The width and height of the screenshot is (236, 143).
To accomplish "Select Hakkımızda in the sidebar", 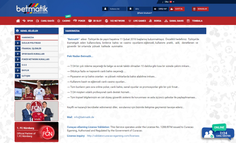I will point(36,37).
